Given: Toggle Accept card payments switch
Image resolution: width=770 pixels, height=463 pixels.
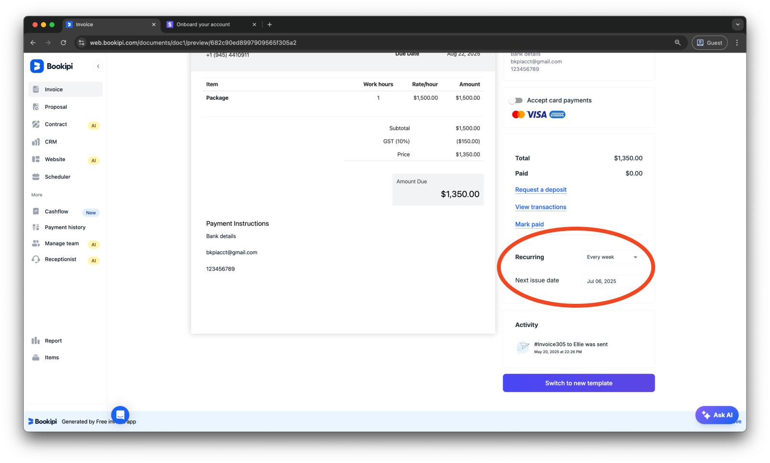Looking at the screenshot, I should click(516, 100).
